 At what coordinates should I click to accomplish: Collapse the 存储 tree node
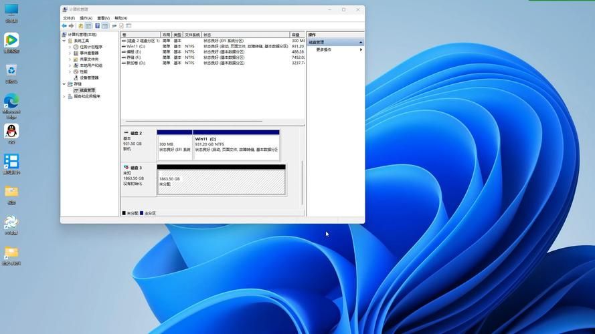coord(64,83)
